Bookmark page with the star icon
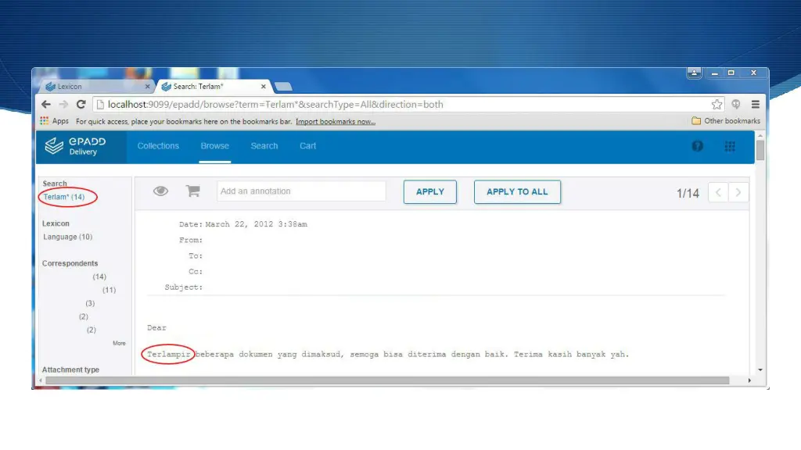This screenshot has height=450, width=801. click(x=717, y=105)
